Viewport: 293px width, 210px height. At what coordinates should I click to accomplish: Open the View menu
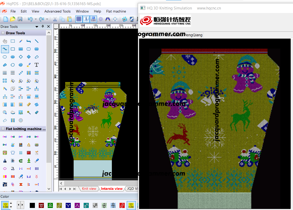[35, 11]
